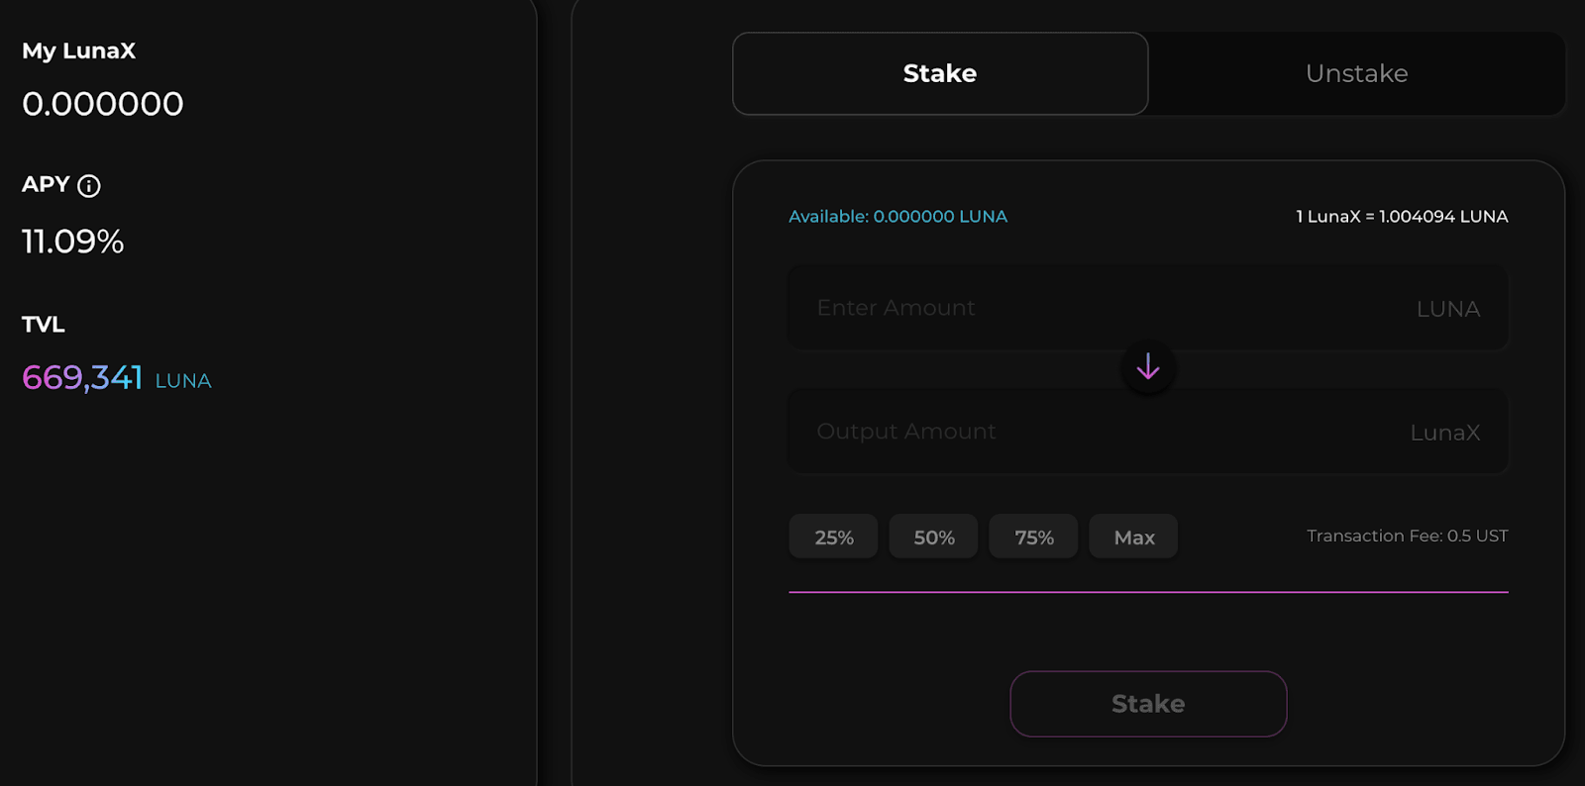Click the Stake submit button

tap(1148, 704)
